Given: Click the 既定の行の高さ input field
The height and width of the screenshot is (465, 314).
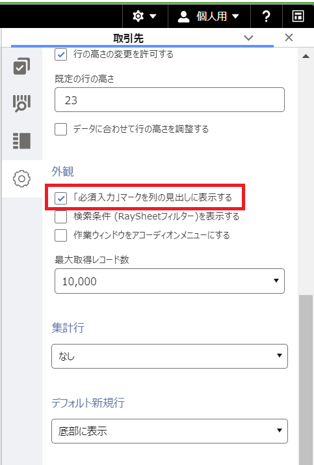Looking at the screenshot, I should (x=170, y=100).
